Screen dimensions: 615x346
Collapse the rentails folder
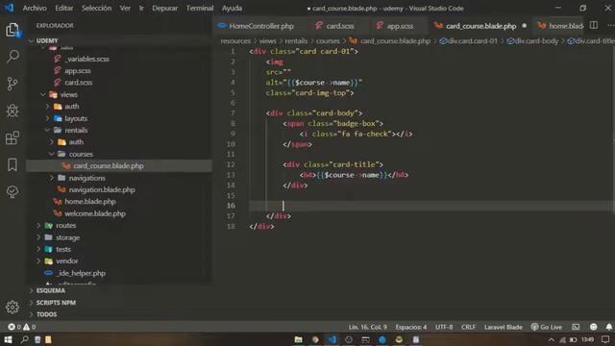47,130
